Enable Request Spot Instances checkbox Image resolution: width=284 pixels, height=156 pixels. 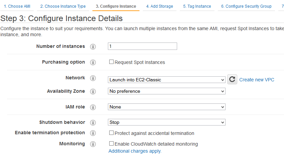(x=111, y=62)
